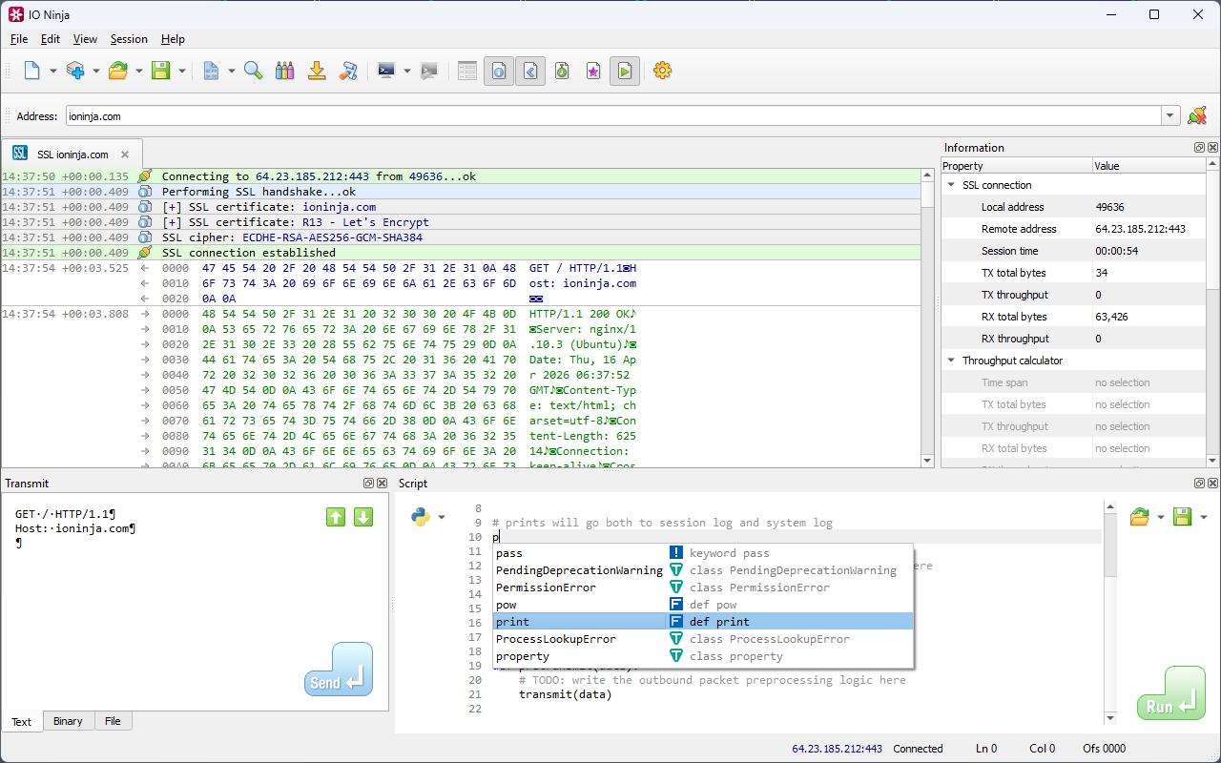The height and width of the screenshot is (763, 1221).
Task: Toggle the information pane toolbar button
Action: 498,71
